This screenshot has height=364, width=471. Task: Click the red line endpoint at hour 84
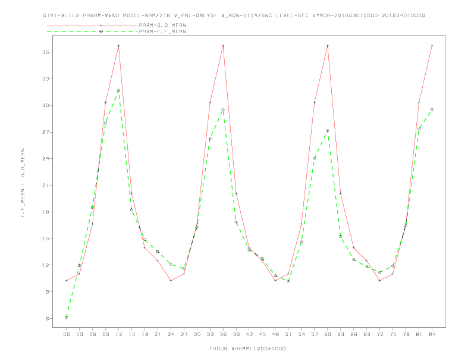coord(432,46)
